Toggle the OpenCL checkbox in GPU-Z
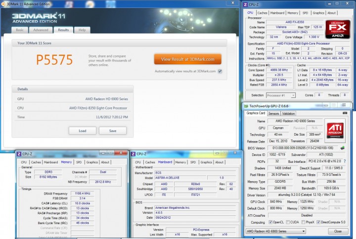 click(x=270, y=222)
